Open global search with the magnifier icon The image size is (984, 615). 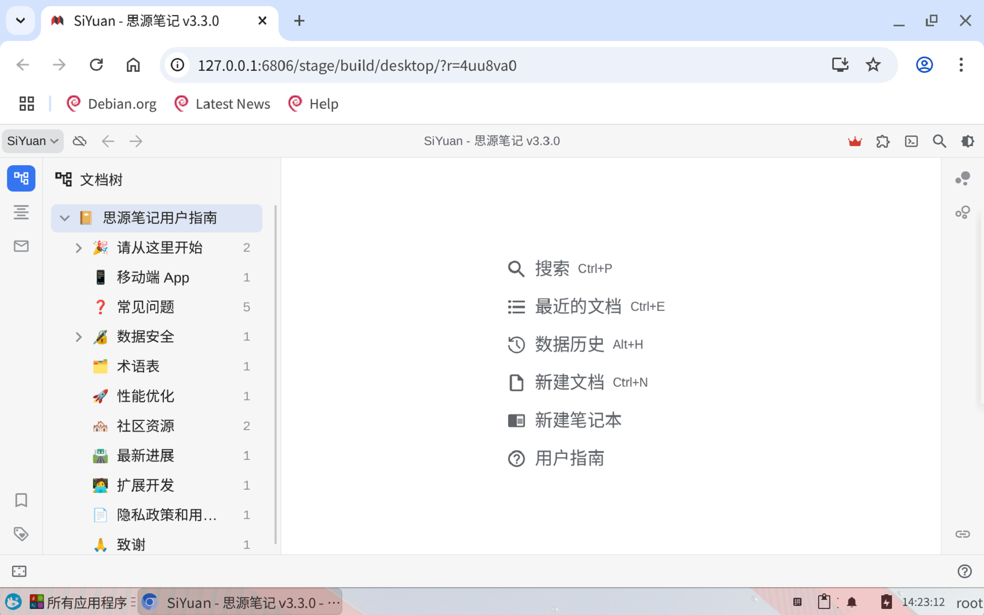click(940, 141)
